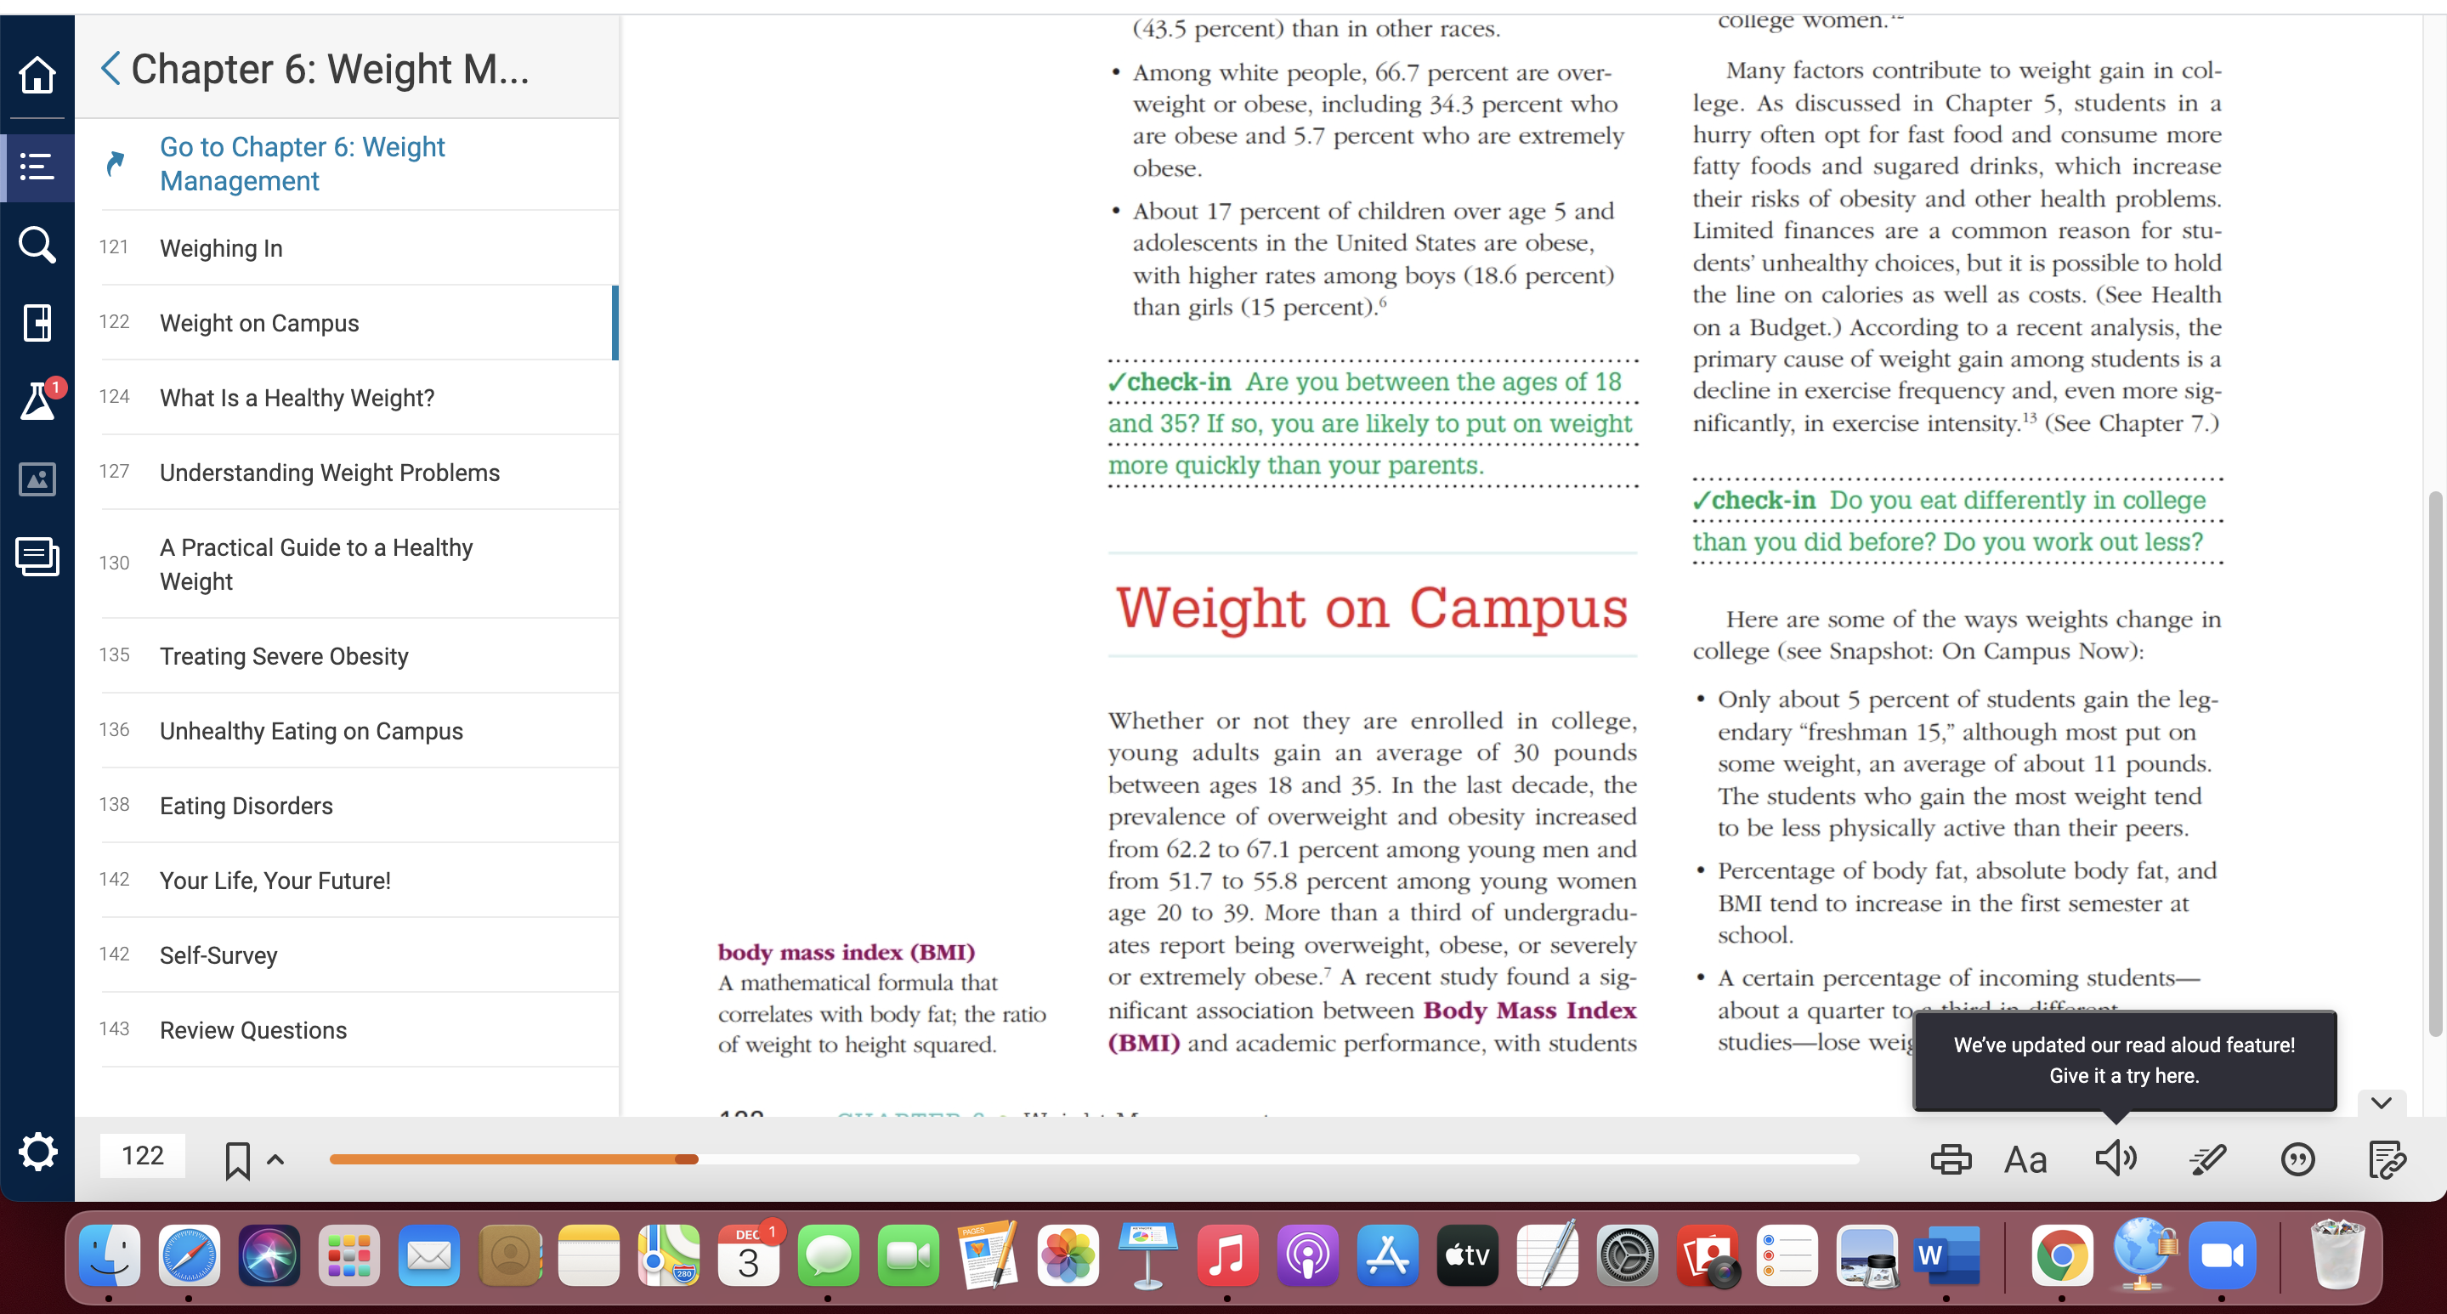Go back using chapter header chevron
The height and width of the screenshot is (1314, 2447).
tap(110, 68)
